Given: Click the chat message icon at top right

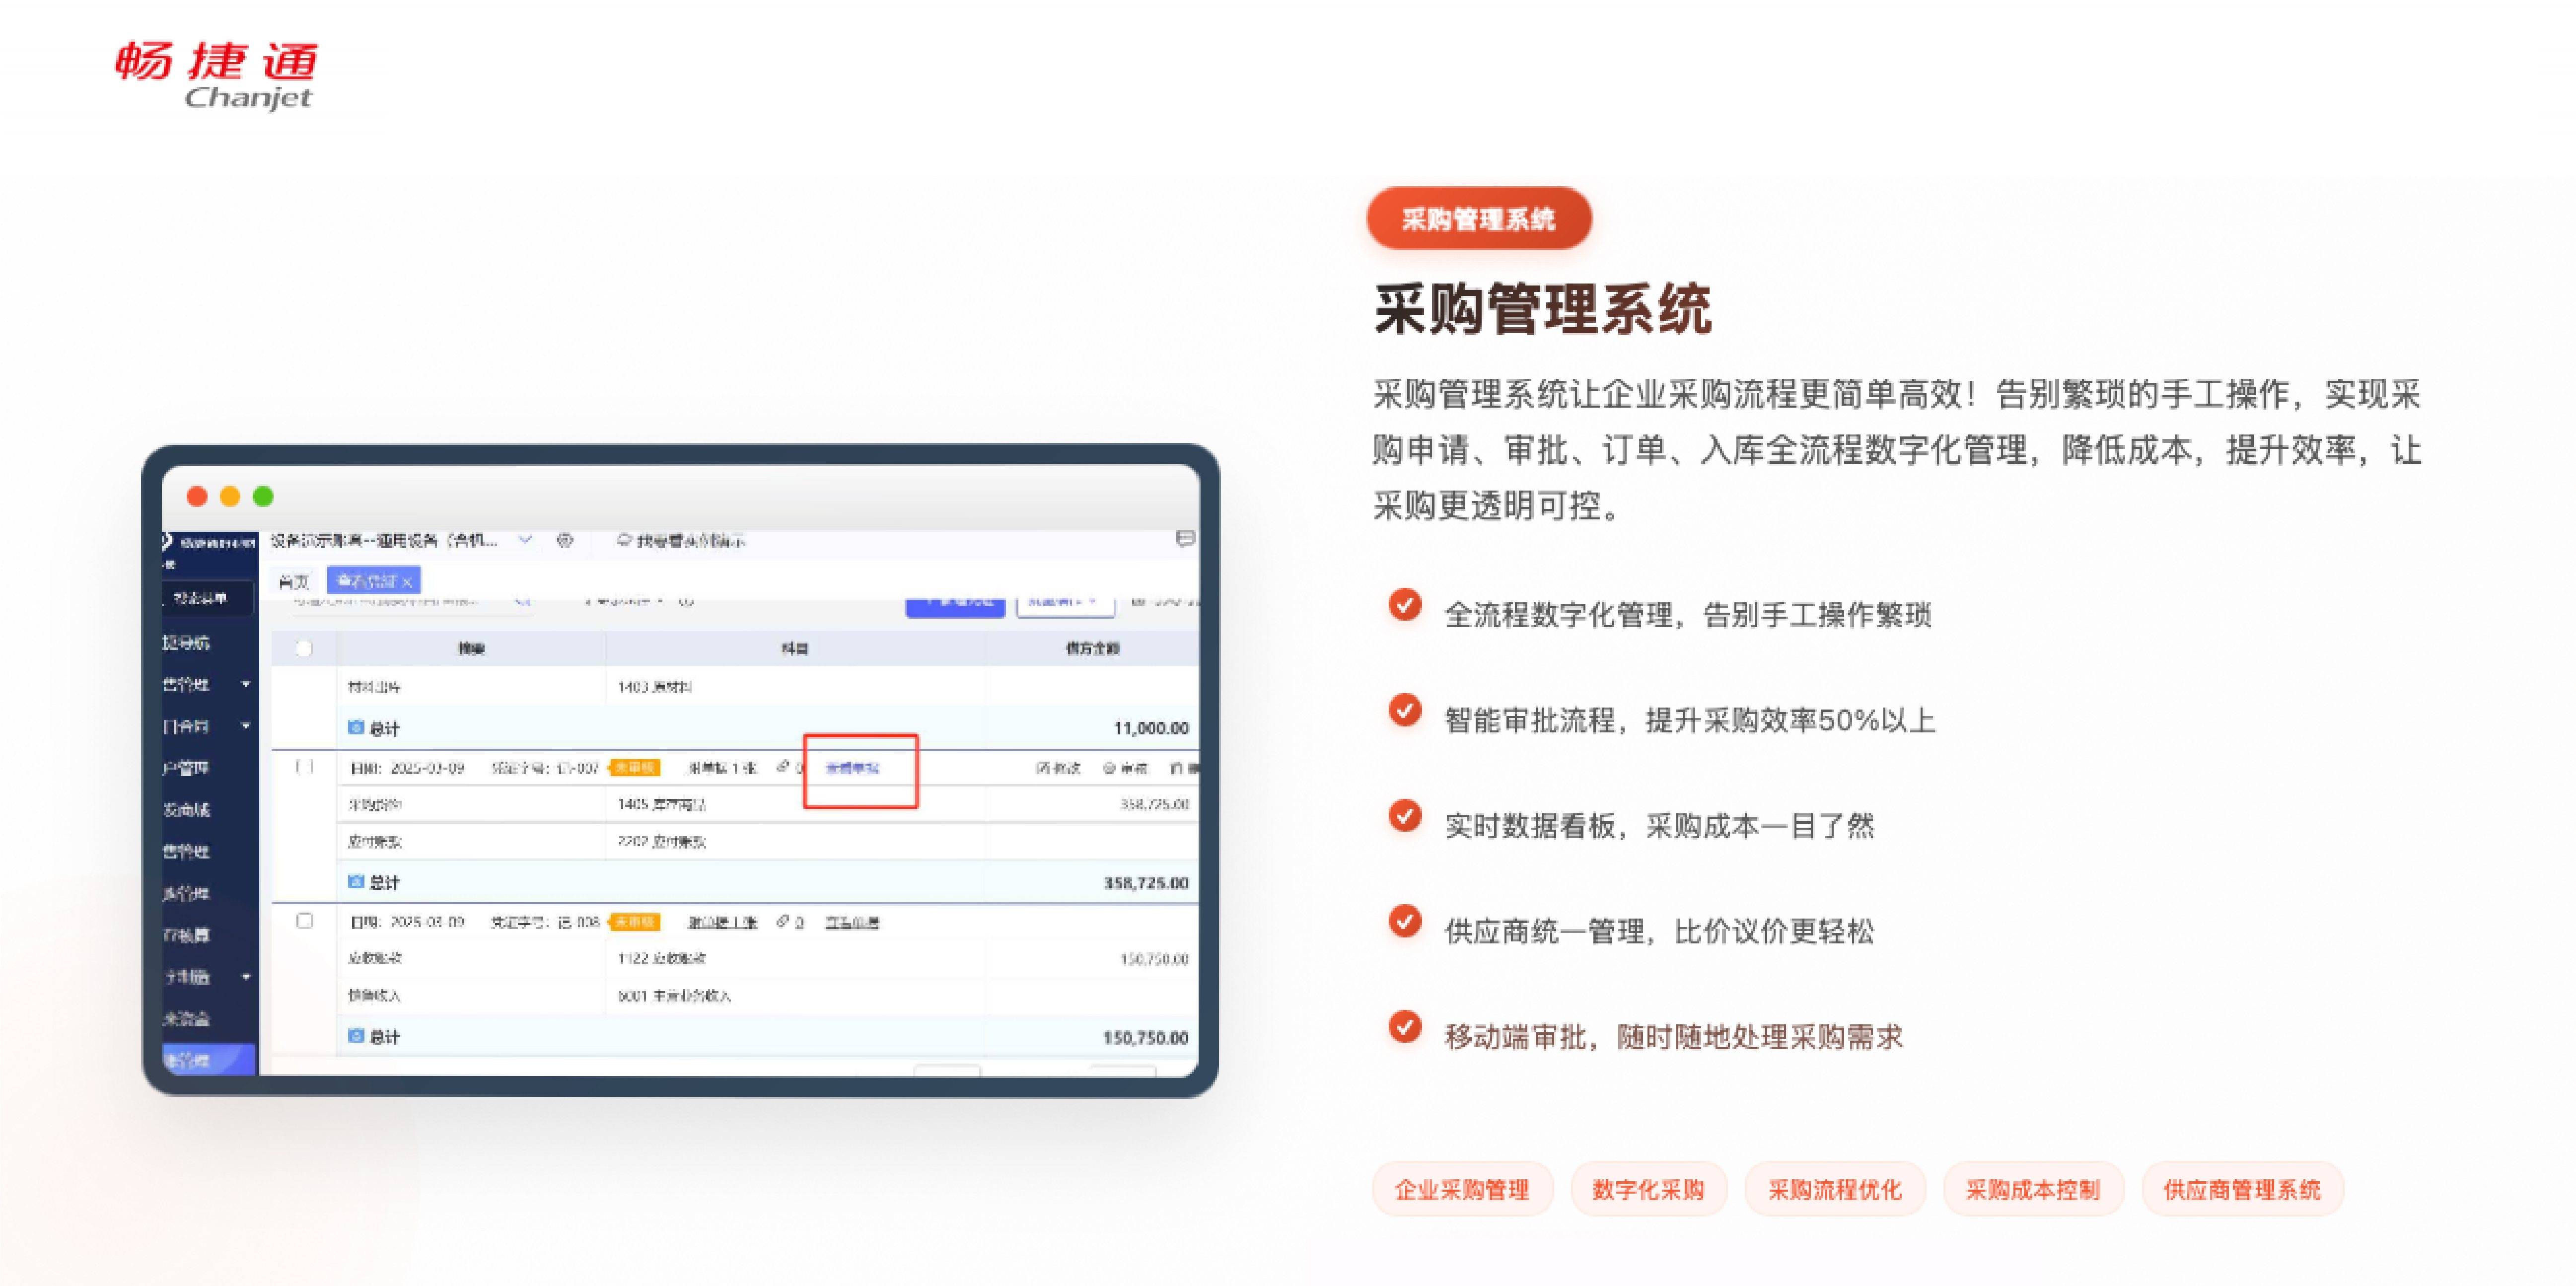Looking at the screenshot, I should coord(1185,539).
